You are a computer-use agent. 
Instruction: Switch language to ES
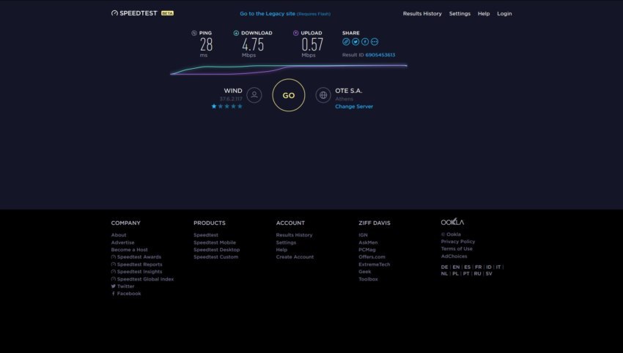[468, 267]
